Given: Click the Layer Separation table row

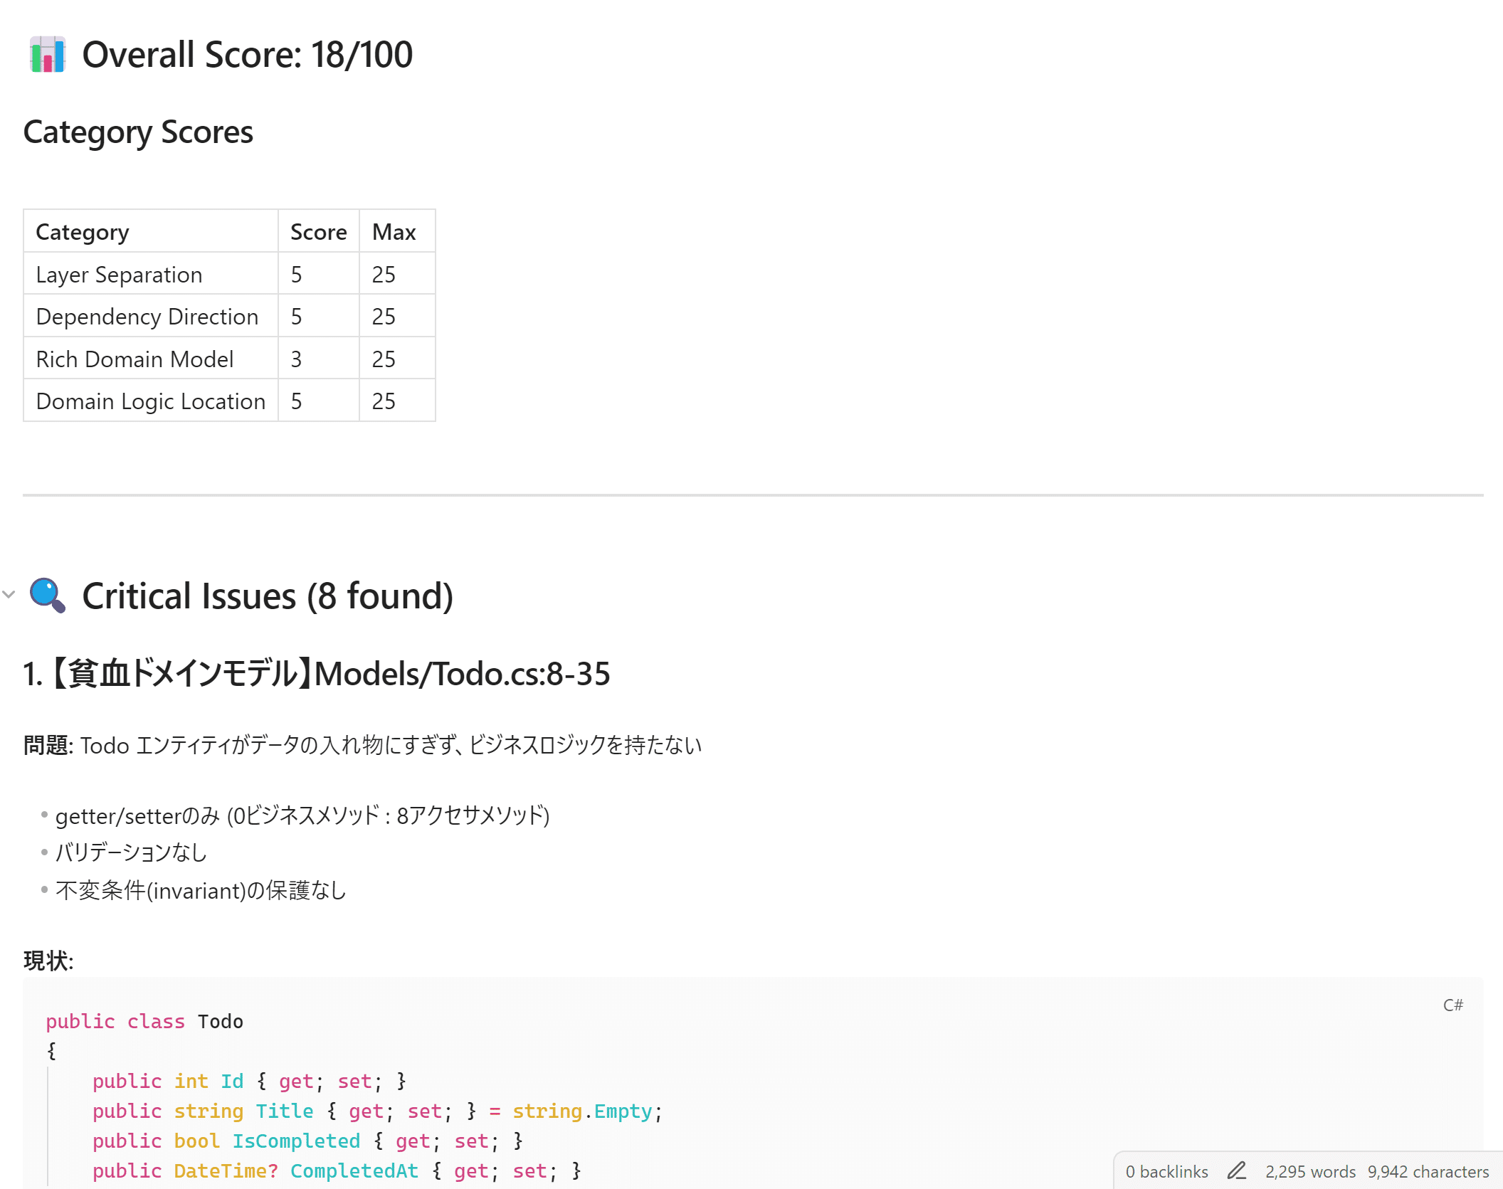Looking at the screenshot, I should click(x=119, y=275).
